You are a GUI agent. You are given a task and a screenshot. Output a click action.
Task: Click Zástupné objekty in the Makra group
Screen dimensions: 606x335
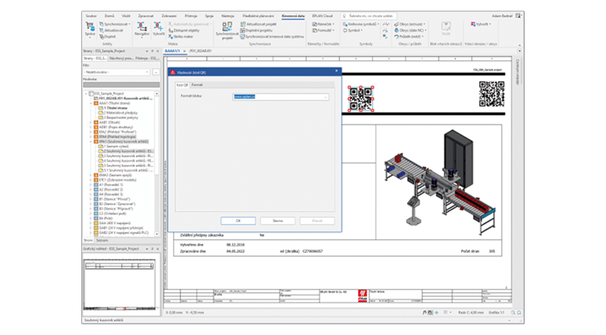click(x=184, y=30)
